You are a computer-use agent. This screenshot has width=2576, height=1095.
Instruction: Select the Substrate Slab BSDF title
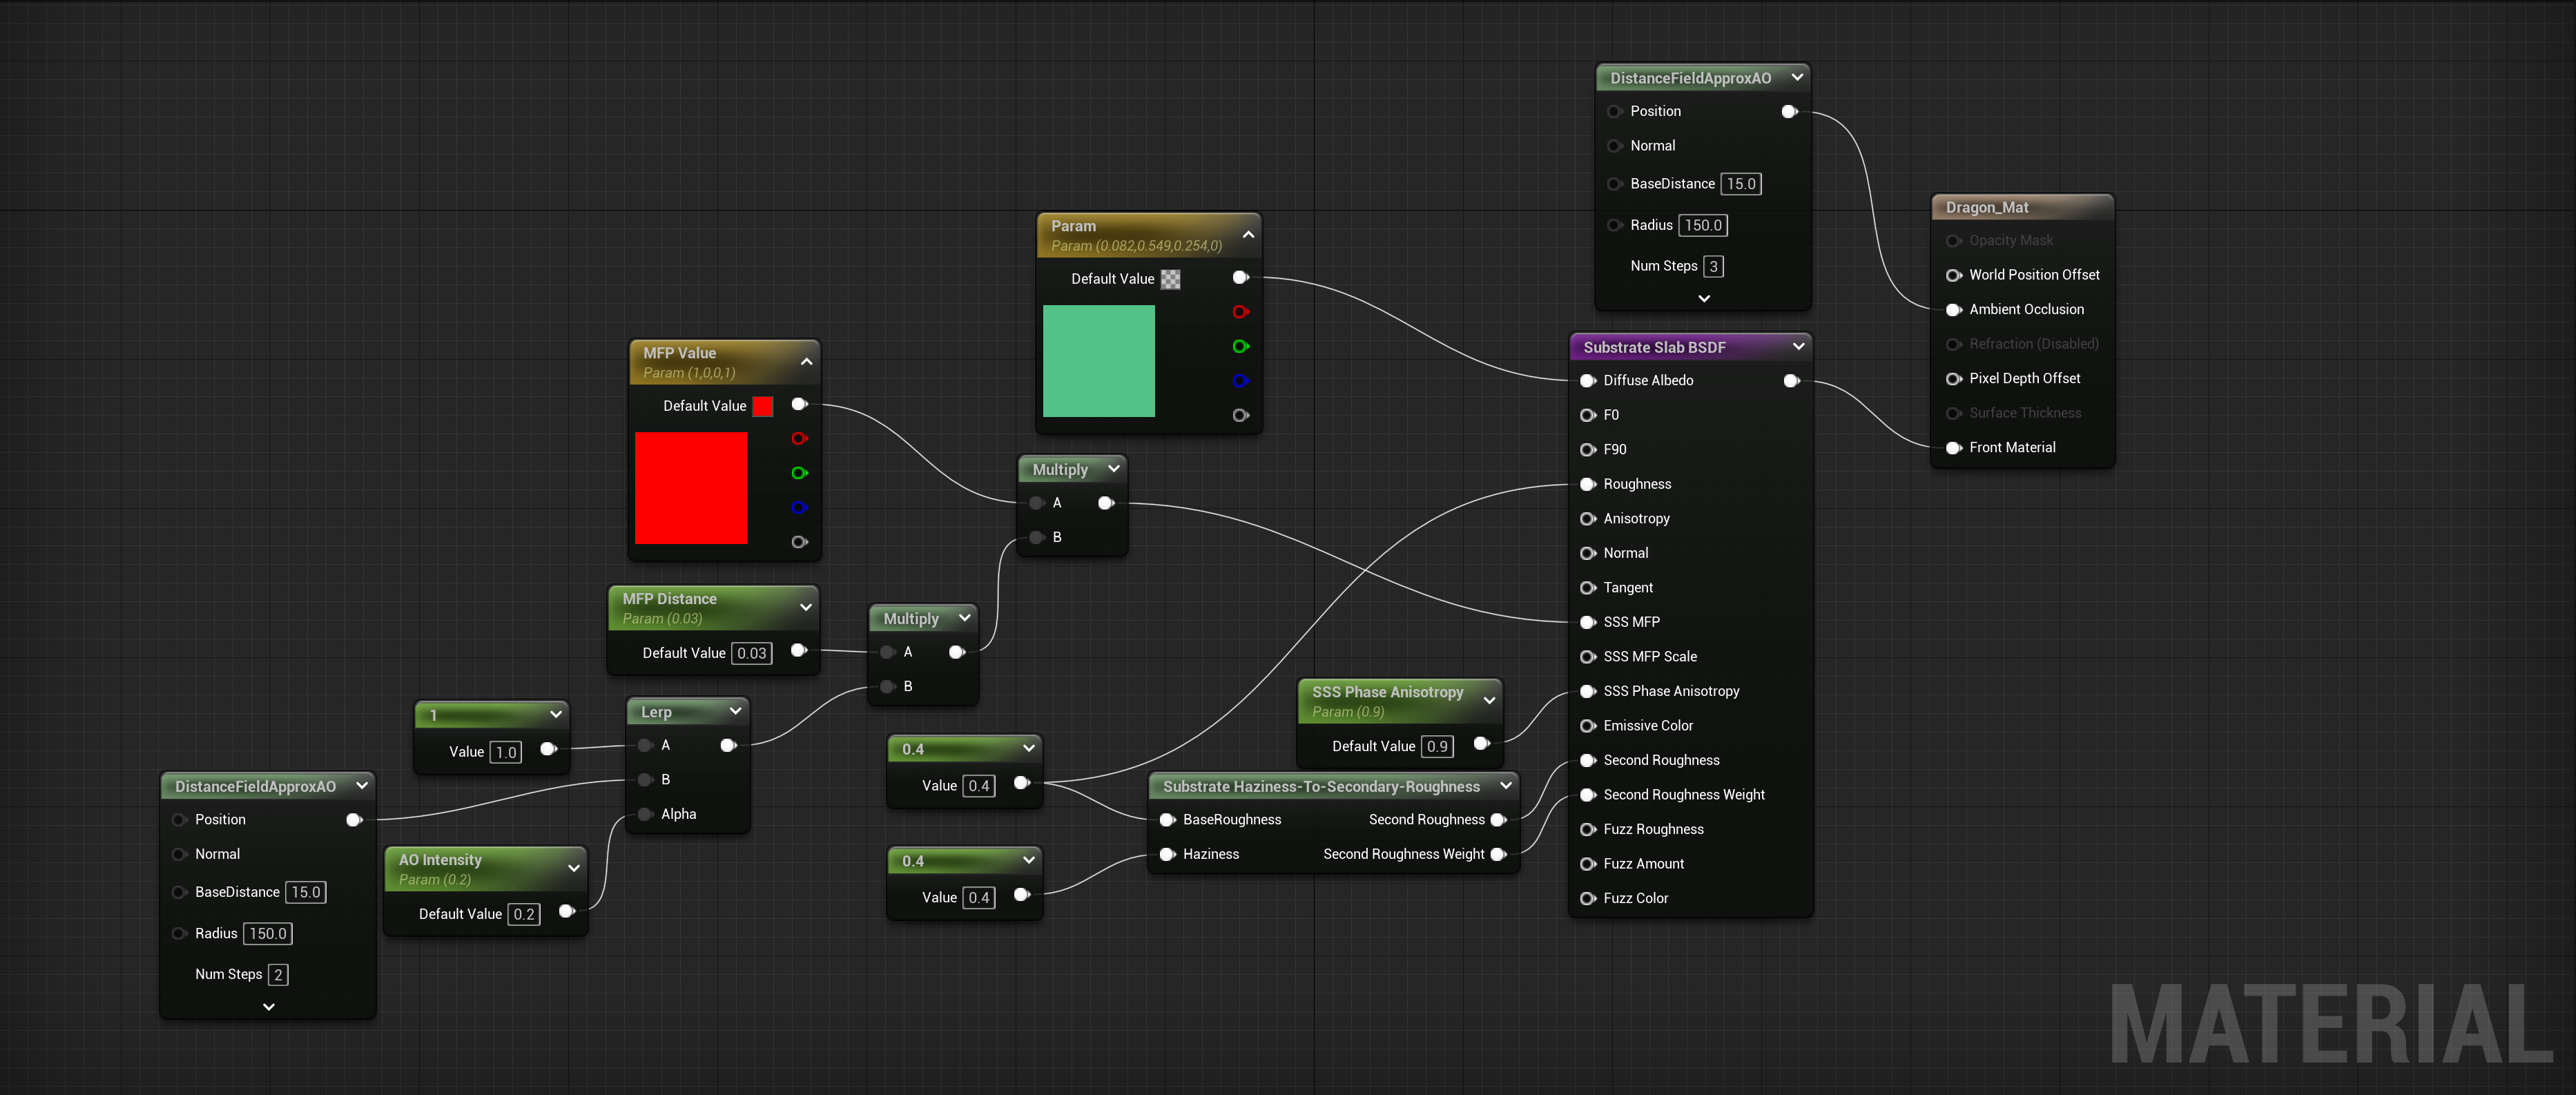pos(1654,347)
